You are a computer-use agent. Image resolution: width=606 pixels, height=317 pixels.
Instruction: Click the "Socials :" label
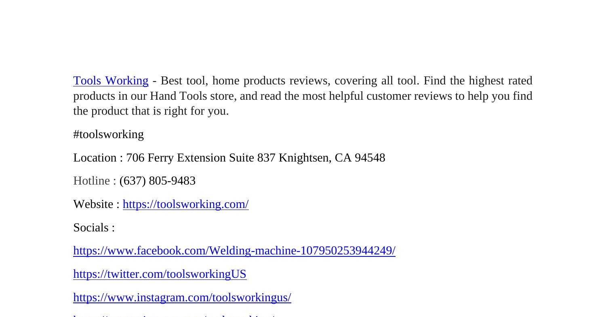[x=94, y=228]
